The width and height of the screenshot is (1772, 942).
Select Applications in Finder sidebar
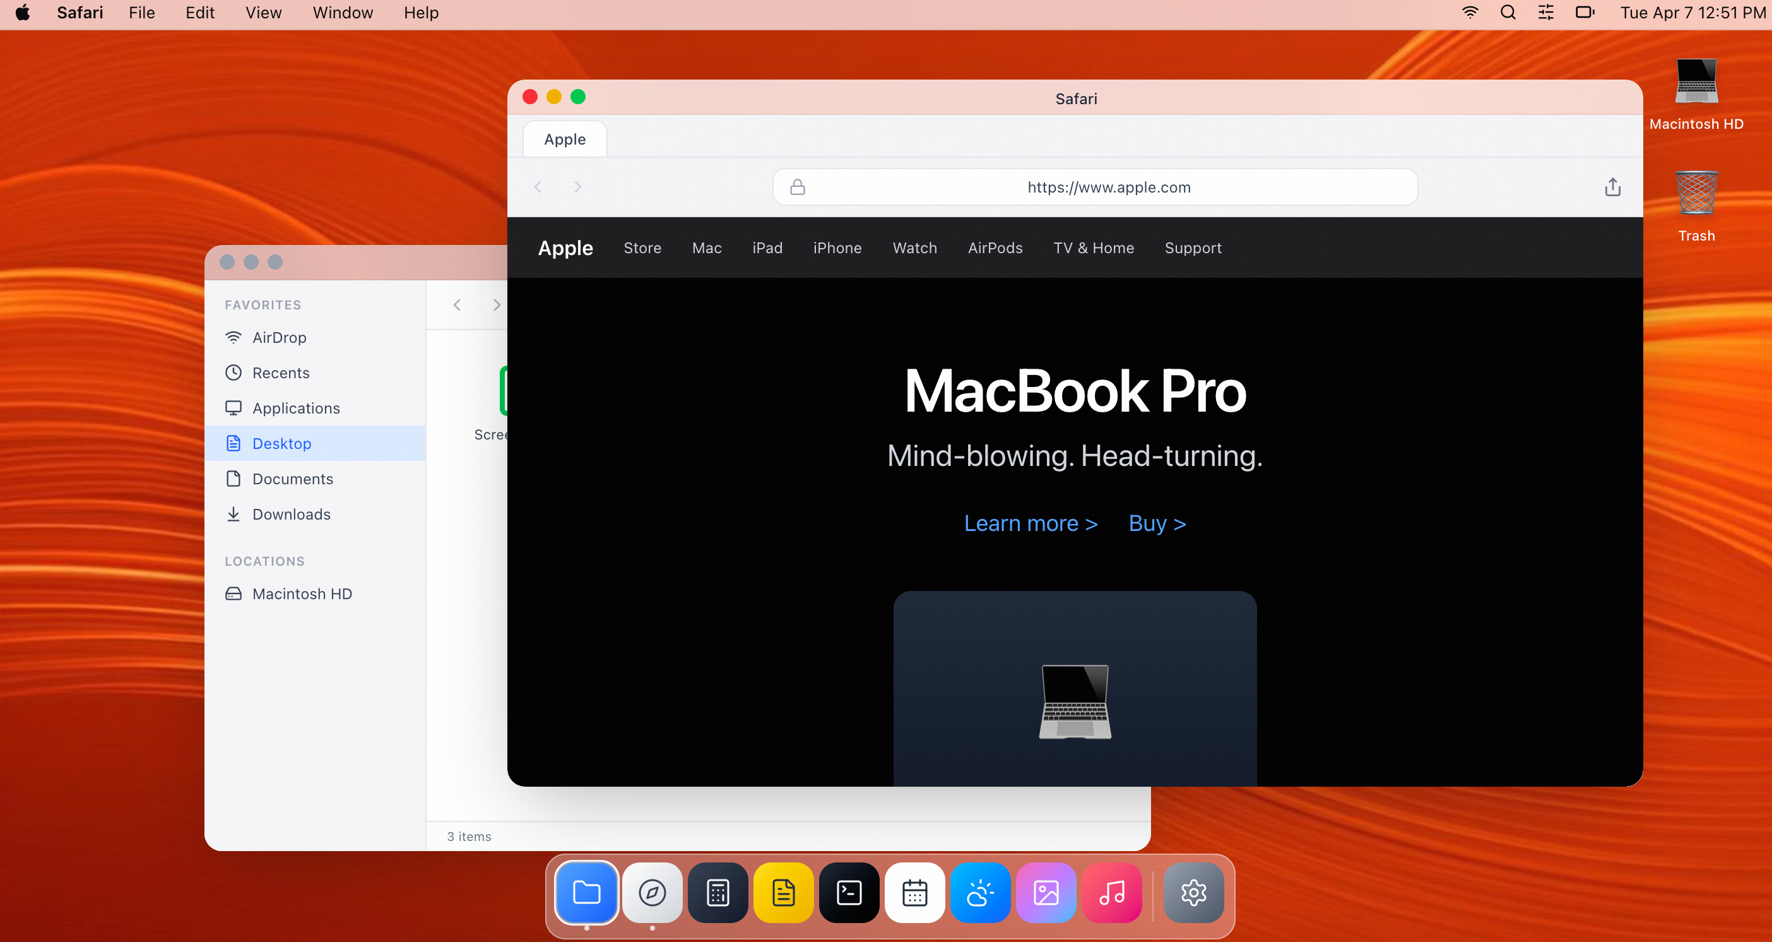tap(315, 408)
